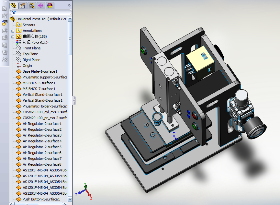Select Pnuematic Holder-1-surface1
Screen dimensions: 280x205
pos(45,106)
